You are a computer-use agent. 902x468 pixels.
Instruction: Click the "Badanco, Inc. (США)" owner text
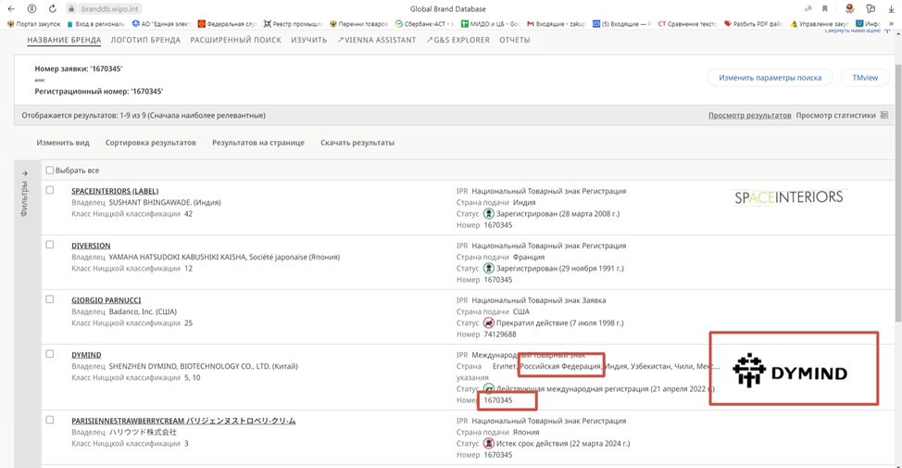pyautogui.click(x=143, y=312)
